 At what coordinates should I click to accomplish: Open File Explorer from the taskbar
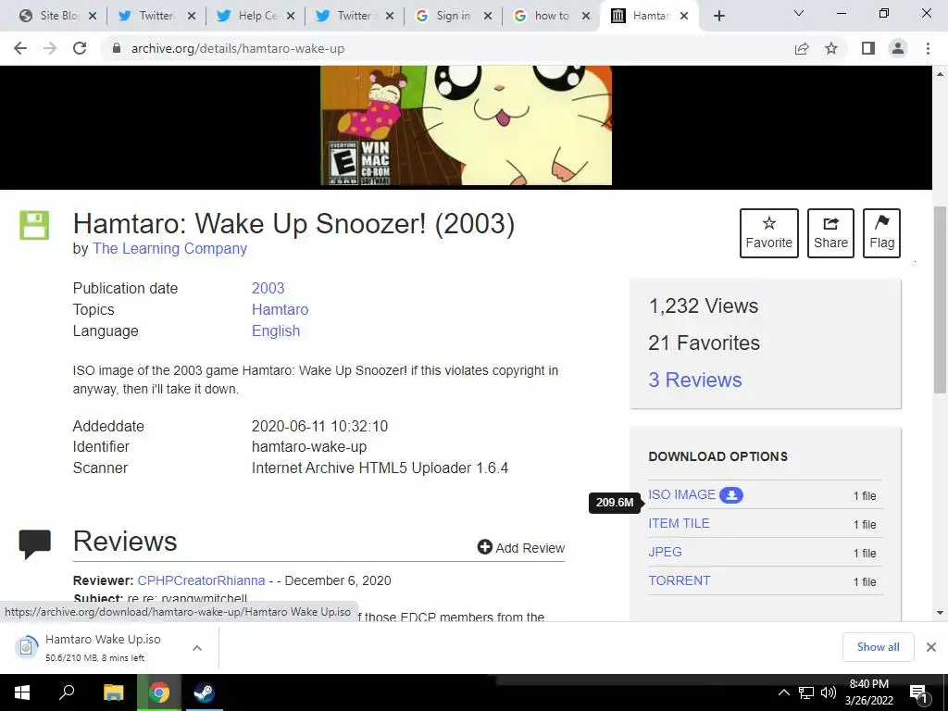tap(113, 692)
